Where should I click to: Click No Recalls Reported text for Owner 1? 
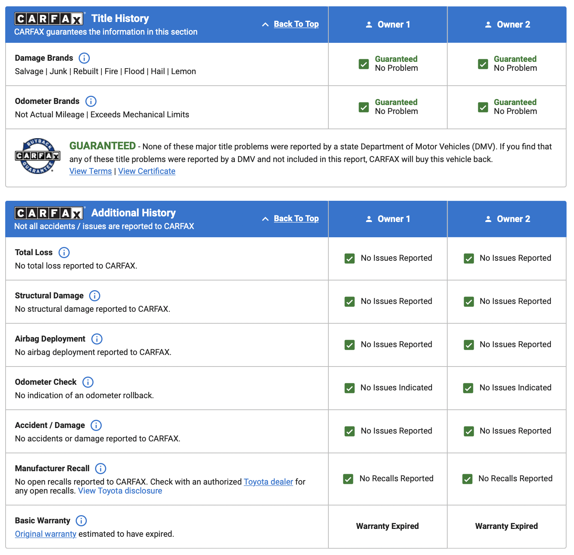[397, 479]
